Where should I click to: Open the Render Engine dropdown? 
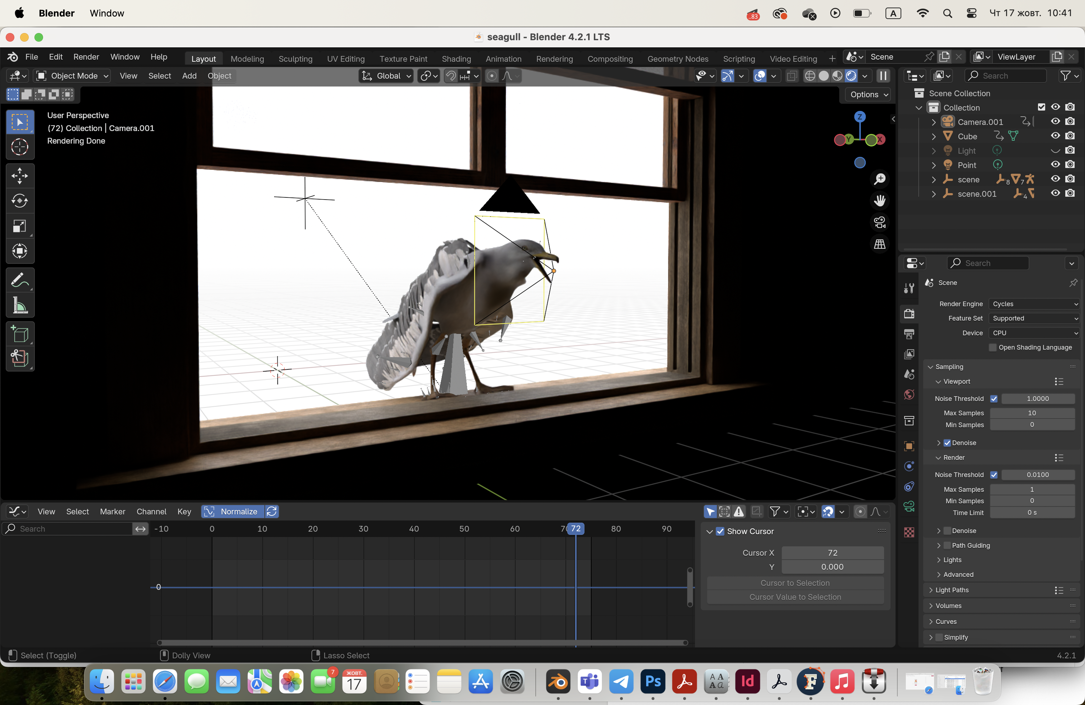pyautogui.click(x=1033, y=304)
